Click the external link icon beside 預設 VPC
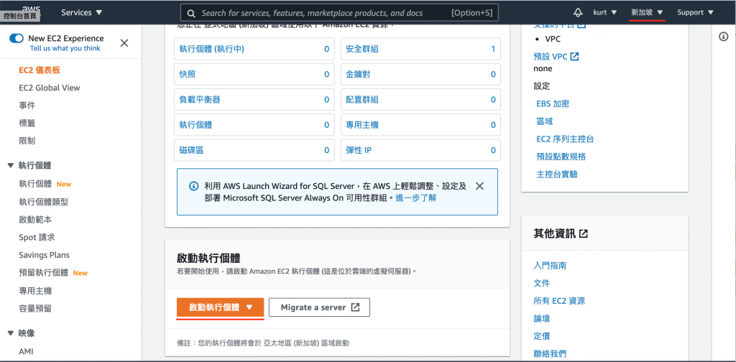This screenshot has height=362, width=736. coord(574,57)
